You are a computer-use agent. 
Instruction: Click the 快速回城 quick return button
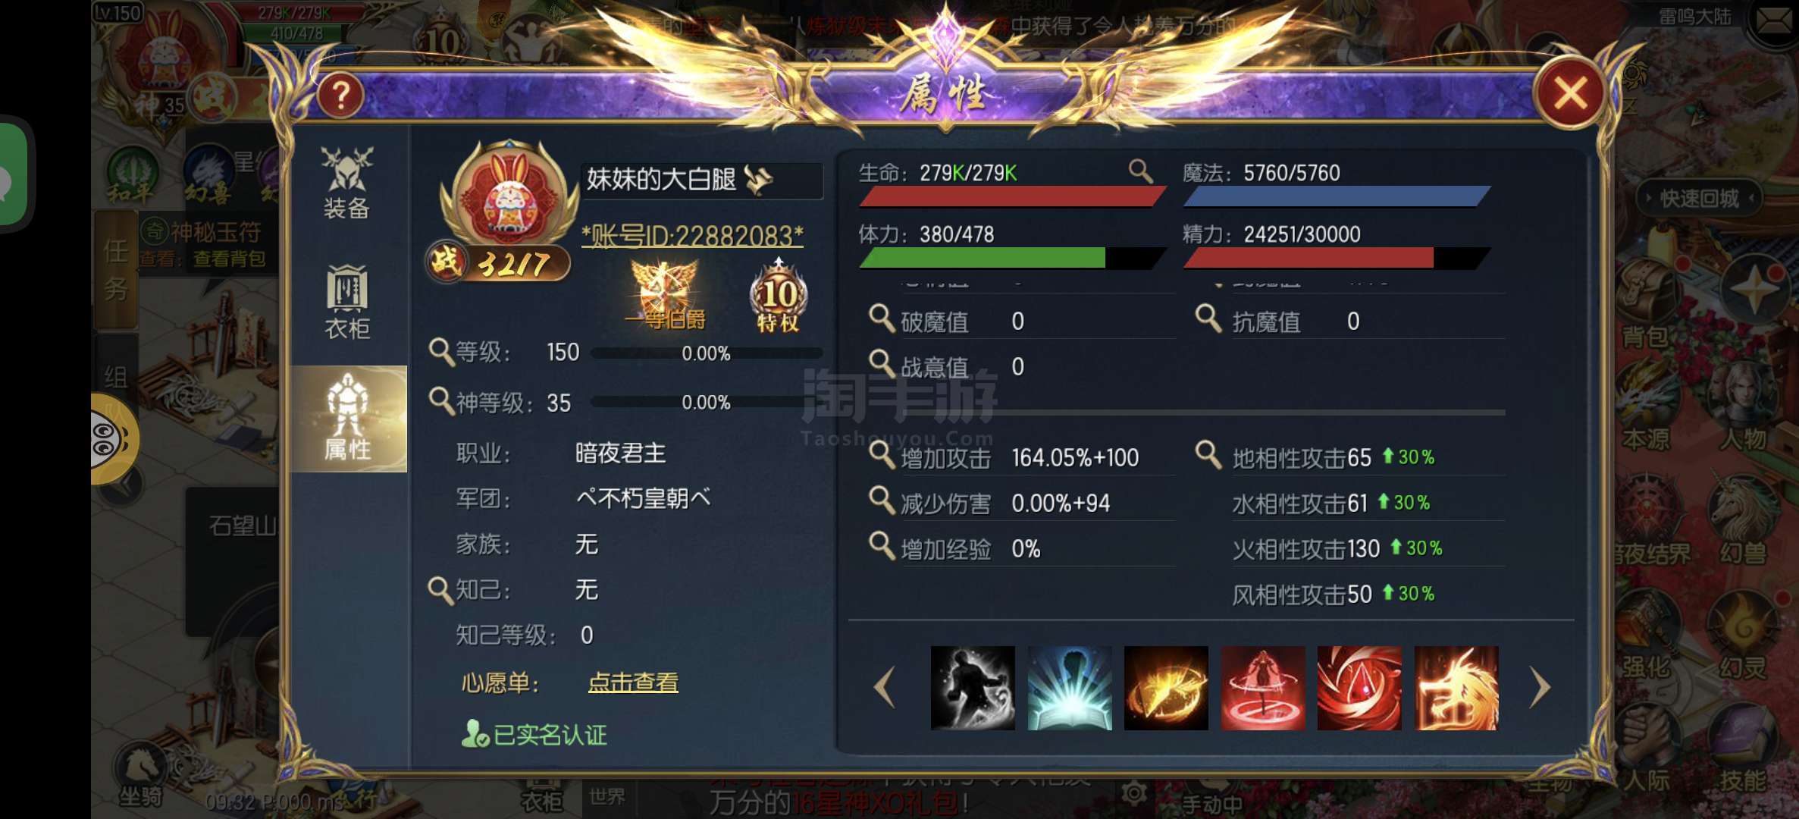(1699, 199)
